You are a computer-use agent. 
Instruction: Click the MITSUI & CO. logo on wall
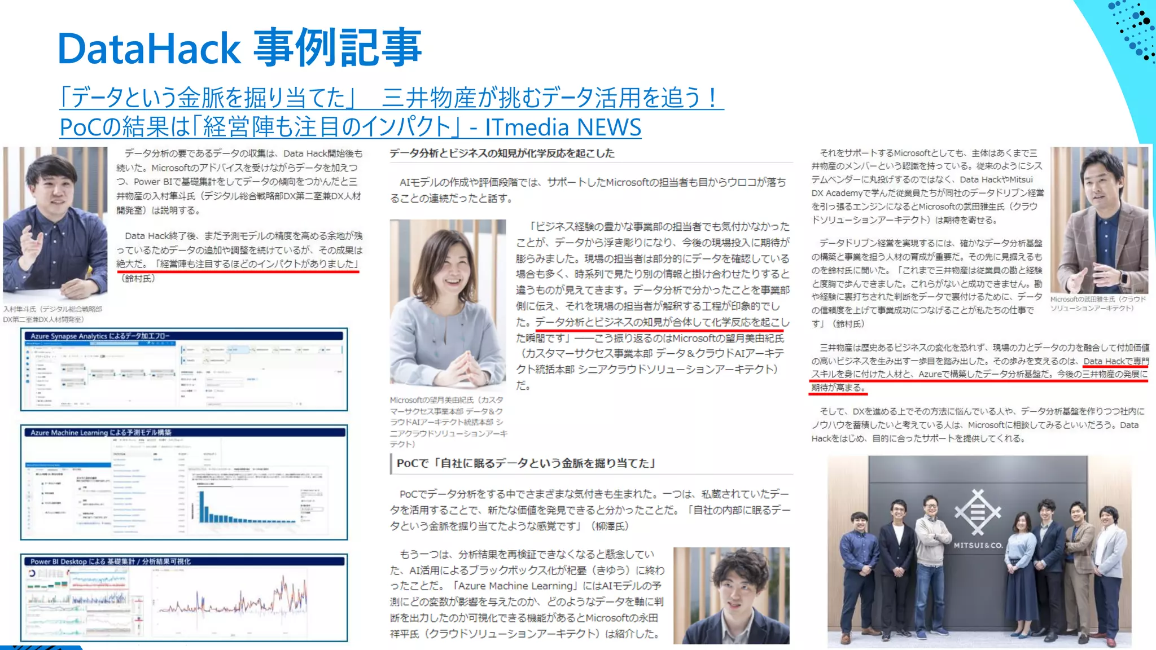[978, 520]
